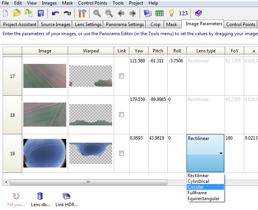Click the lens type combo box arrow

[x=220, y=153]
